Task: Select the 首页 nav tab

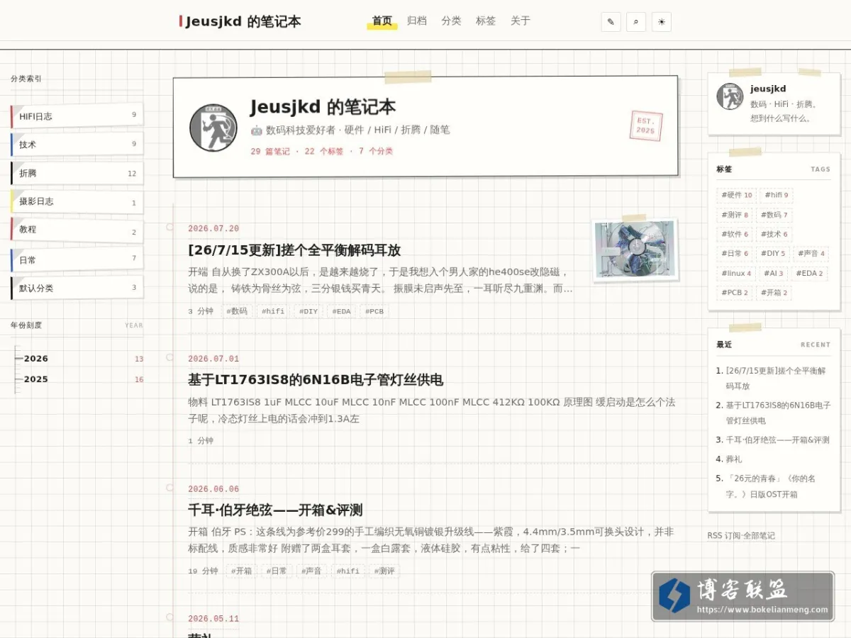Action: (382, 21)
